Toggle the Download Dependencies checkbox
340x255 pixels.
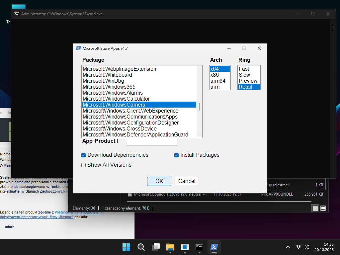click(x=84, y=155)
